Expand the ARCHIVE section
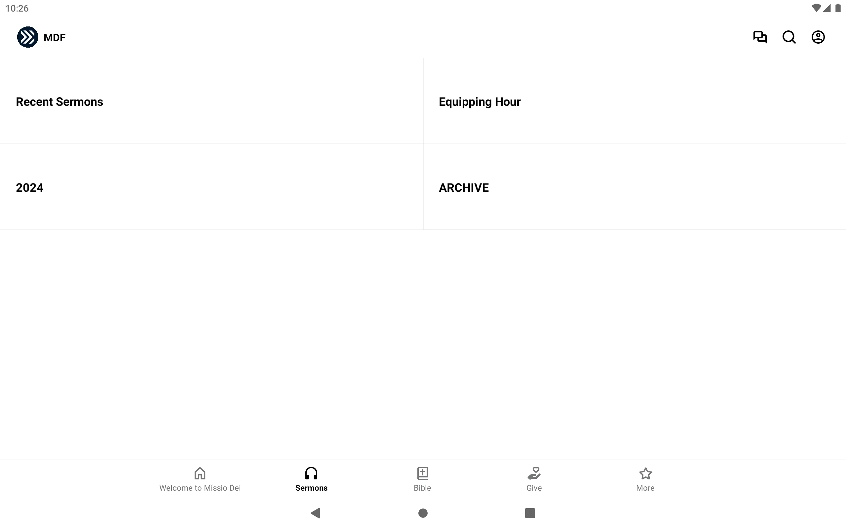846x529 pixels. [464, 187]
